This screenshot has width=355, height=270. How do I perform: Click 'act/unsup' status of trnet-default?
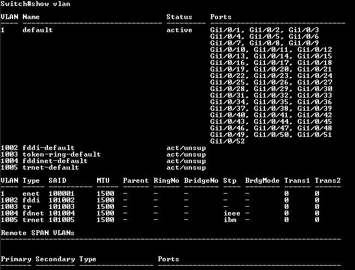(186, 168)
